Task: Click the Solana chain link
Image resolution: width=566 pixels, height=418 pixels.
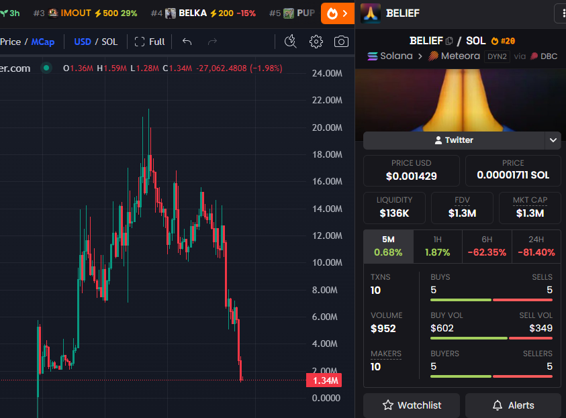Action: [x=390, y=56]
